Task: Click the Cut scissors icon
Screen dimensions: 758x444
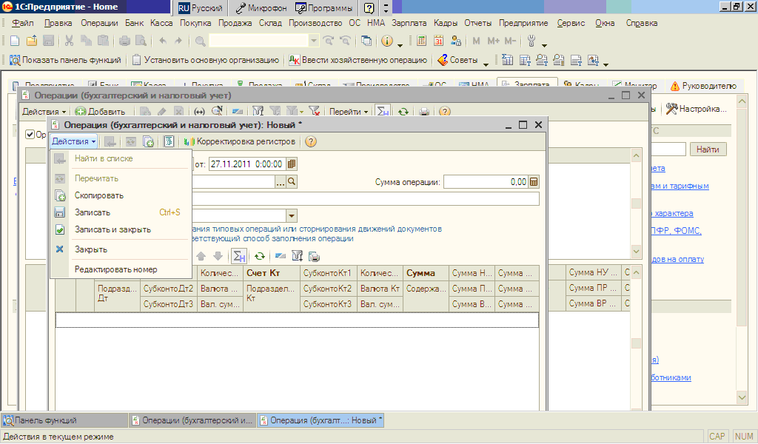Action: pos(69,41)
